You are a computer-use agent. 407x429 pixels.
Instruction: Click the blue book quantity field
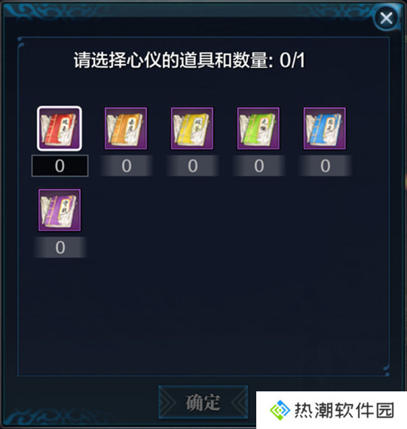pos(326,166)
